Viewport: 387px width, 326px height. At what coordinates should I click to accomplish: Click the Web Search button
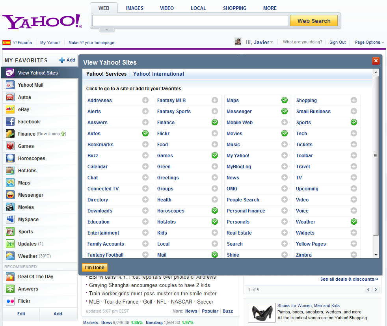click(314, 21)
